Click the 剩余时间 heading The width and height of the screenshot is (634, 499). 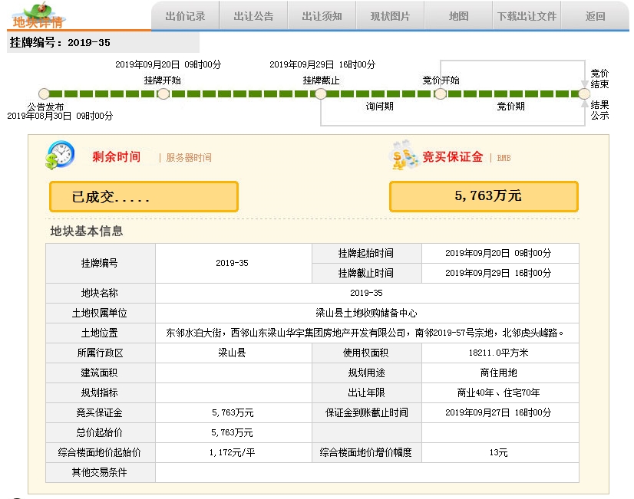[x=117, y=156]
